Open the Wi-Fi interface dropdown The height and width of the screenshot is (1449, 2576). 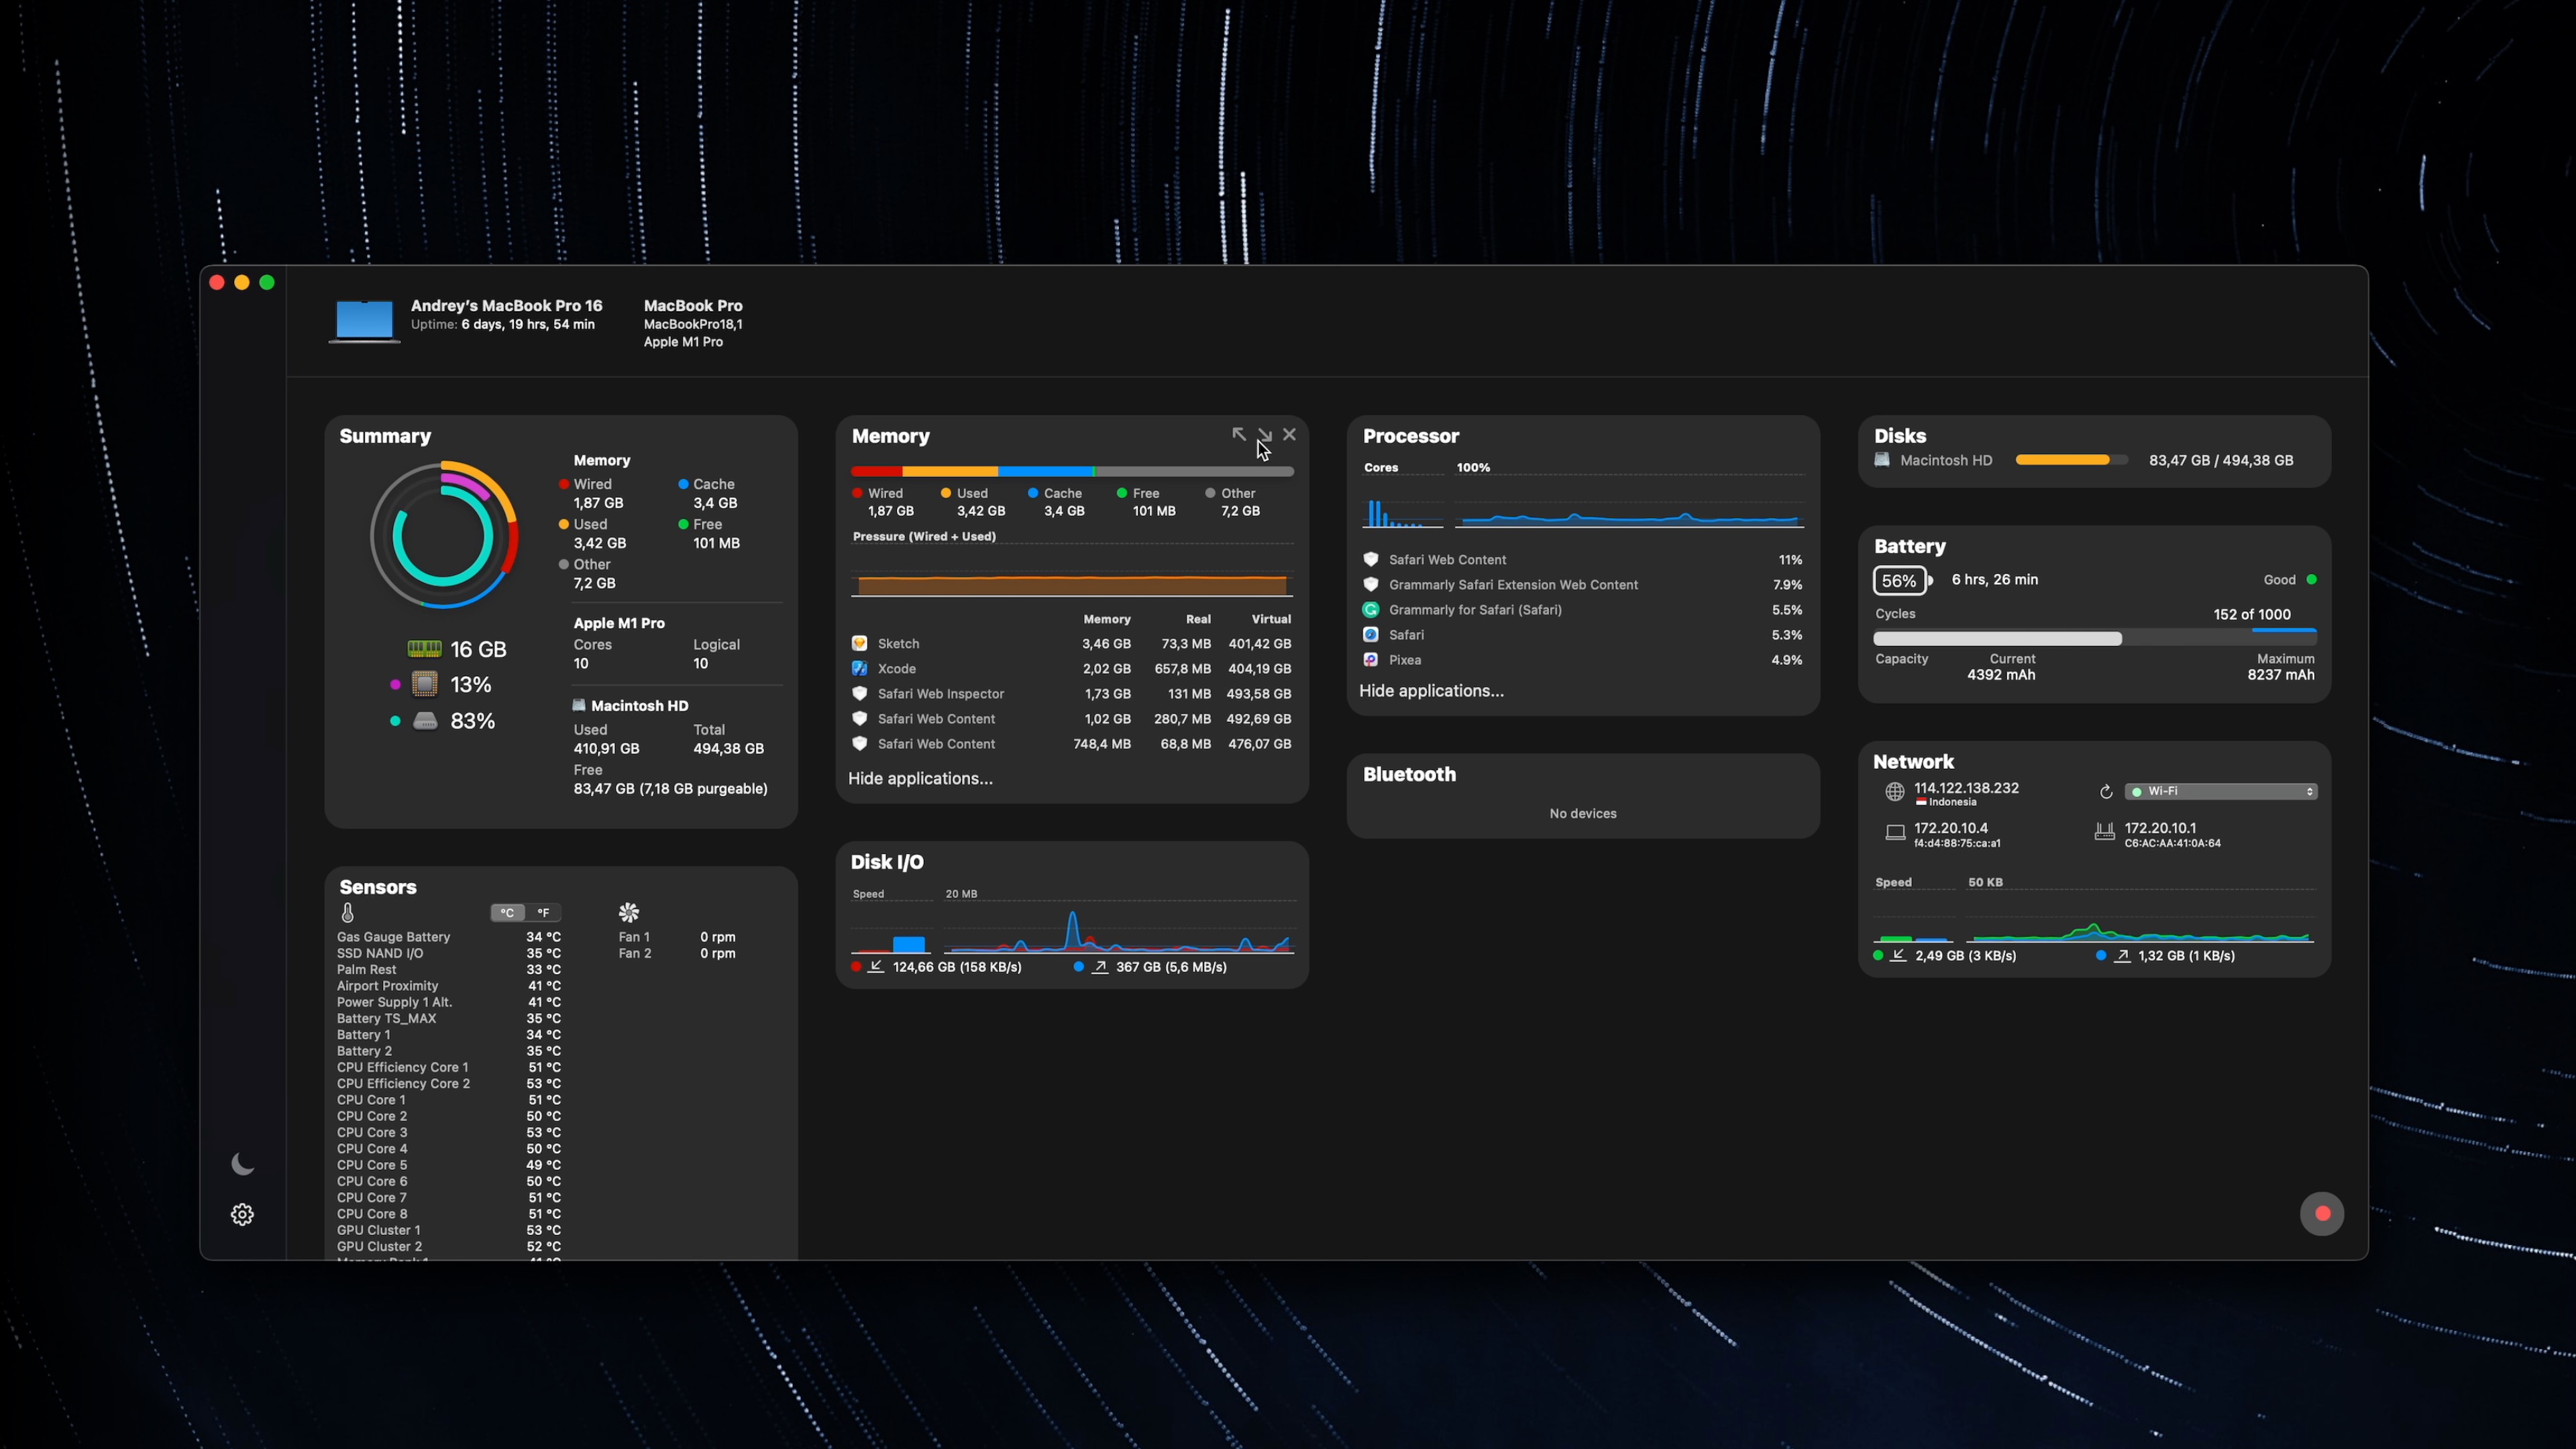coord(2221,791)
